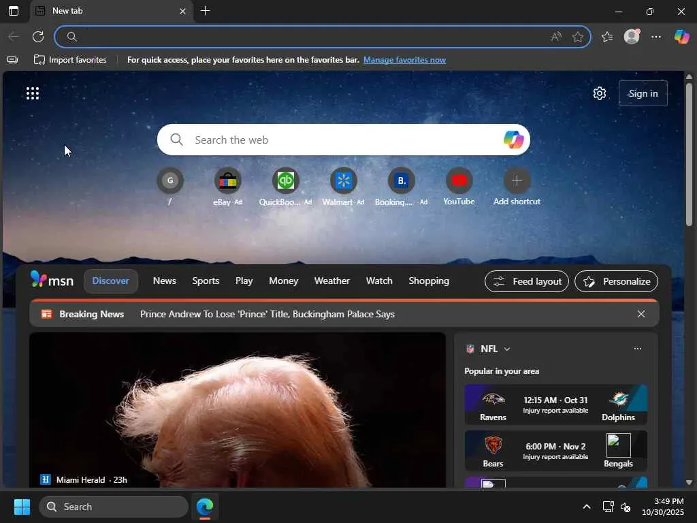Click the muted volume tray icon
Image resolution: width=697 pixels, height=523 pixels.
click(x=626, y=507)
